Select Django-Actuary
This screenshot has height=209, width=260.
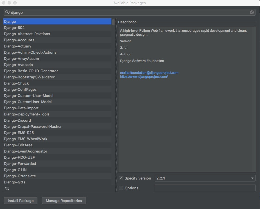tap(57, 46)
